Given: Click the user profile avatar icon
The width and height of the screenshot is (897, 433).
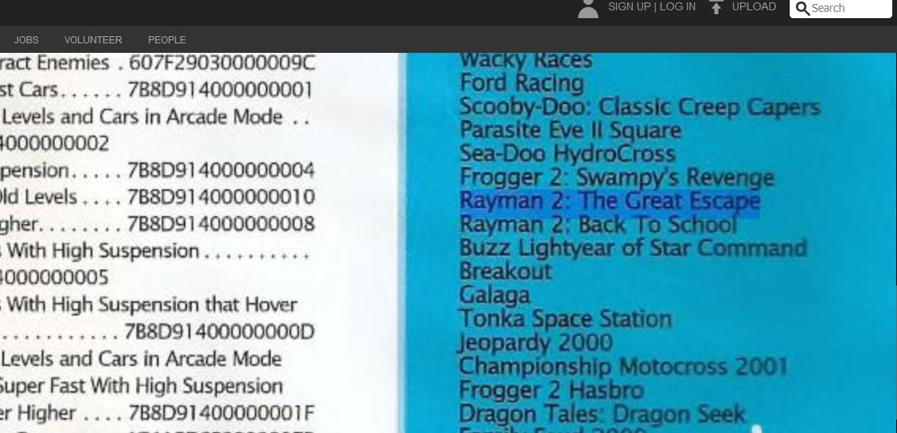Looking at the screenshot, I should (x=588, y=9).
